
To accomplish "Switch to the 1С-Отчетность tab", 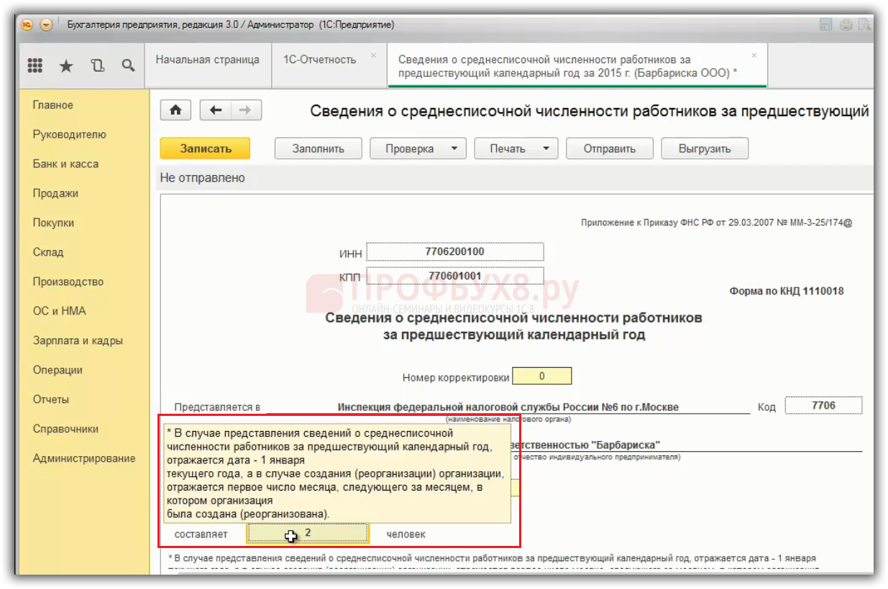I will point(319,60).
